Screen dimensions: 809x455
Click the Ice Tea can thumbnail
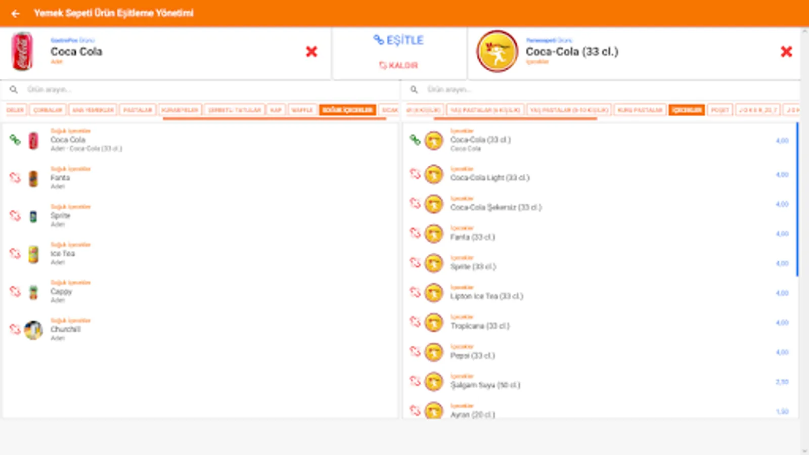click(33, 254)
